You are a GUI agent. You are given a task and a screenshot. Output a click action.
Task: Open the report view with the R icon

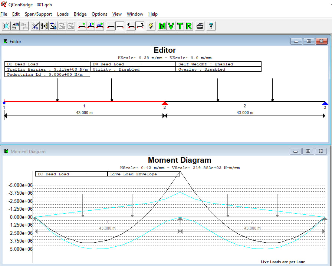coord(189,26)
